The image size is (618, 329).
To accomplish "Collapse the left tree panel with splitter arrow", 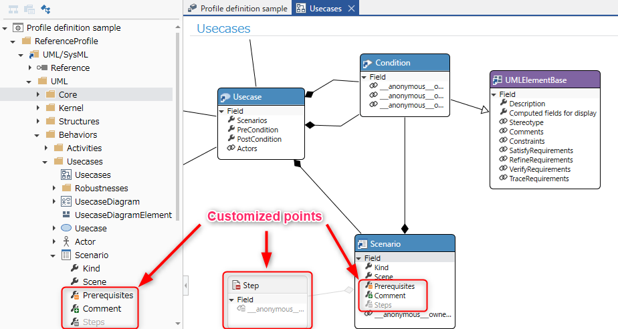I will [x=186, y=285].
